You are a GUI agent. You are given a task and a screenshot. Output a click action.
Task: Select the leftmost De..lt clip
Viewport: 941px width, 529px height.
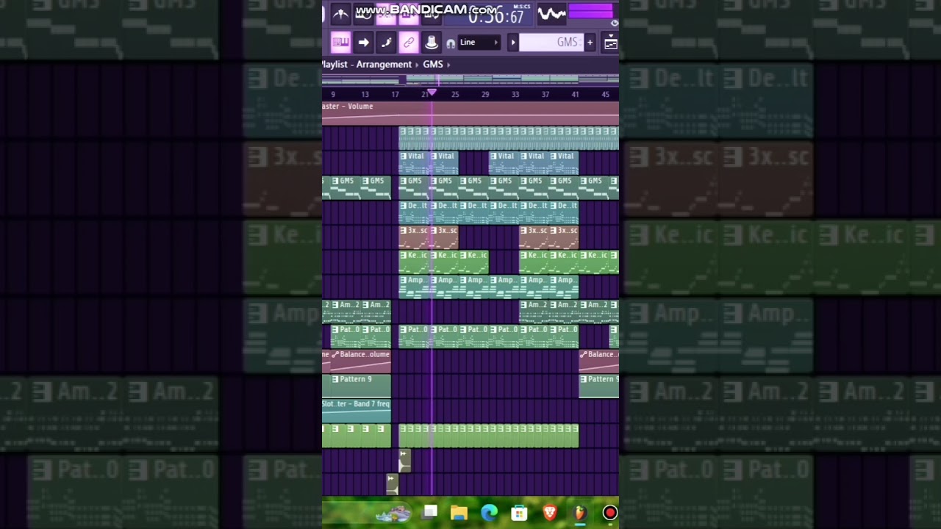[414, 212]
